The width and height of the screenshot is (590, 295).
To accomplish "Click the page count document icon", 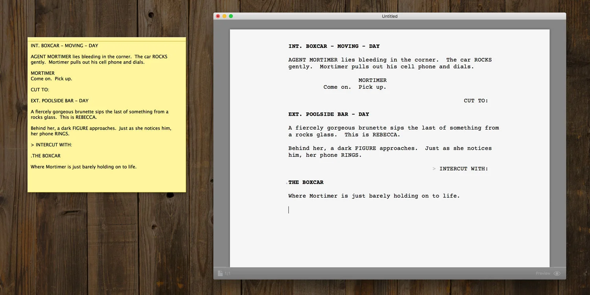I will pos(221,273).
